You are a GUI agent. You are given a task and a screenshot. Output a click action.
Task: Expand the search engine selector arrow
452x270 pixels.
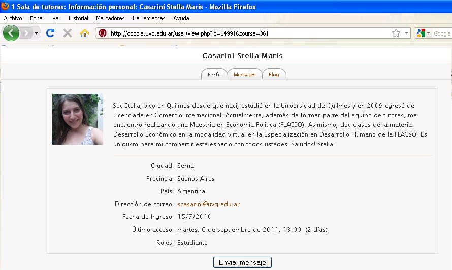428,33
